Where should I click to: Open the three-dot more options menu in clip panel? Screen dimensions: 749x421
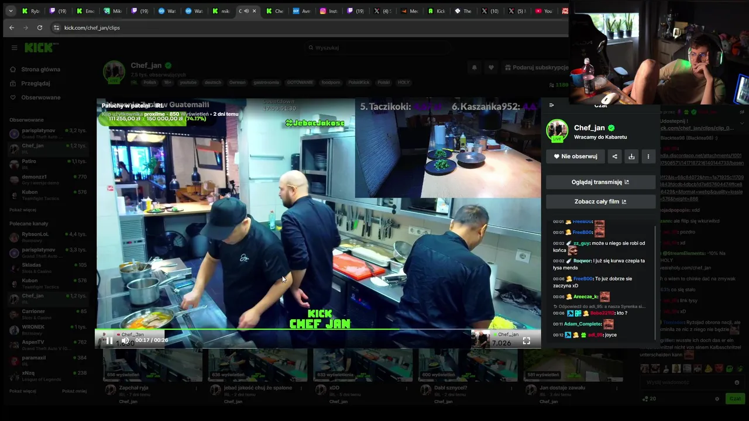[x=648, y=156]
